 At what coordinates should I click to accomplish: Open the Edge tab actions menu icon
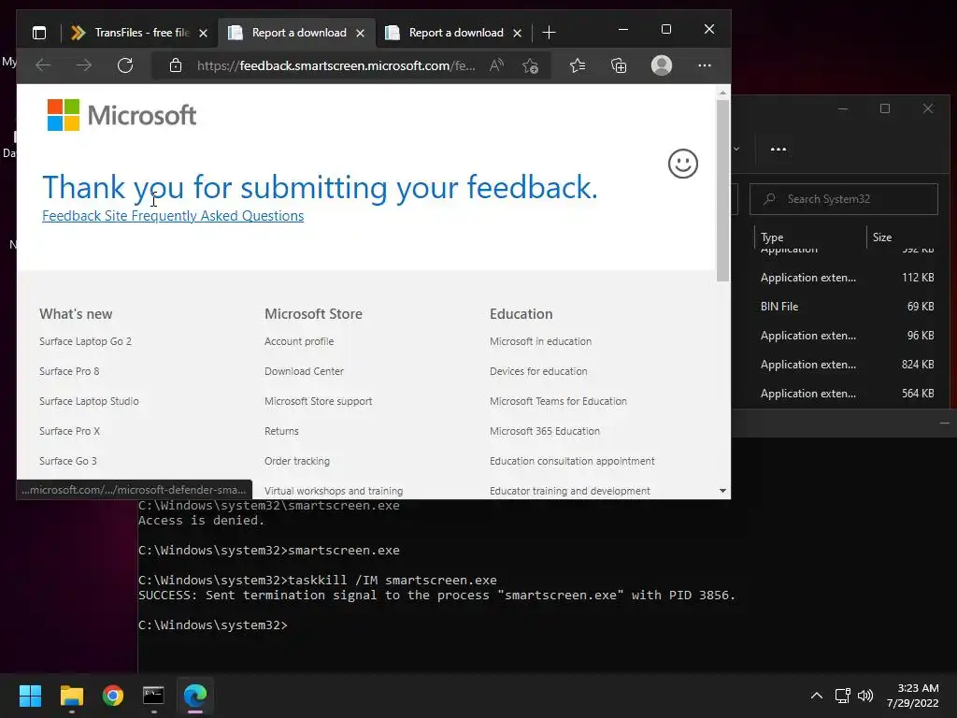[39, 33]
